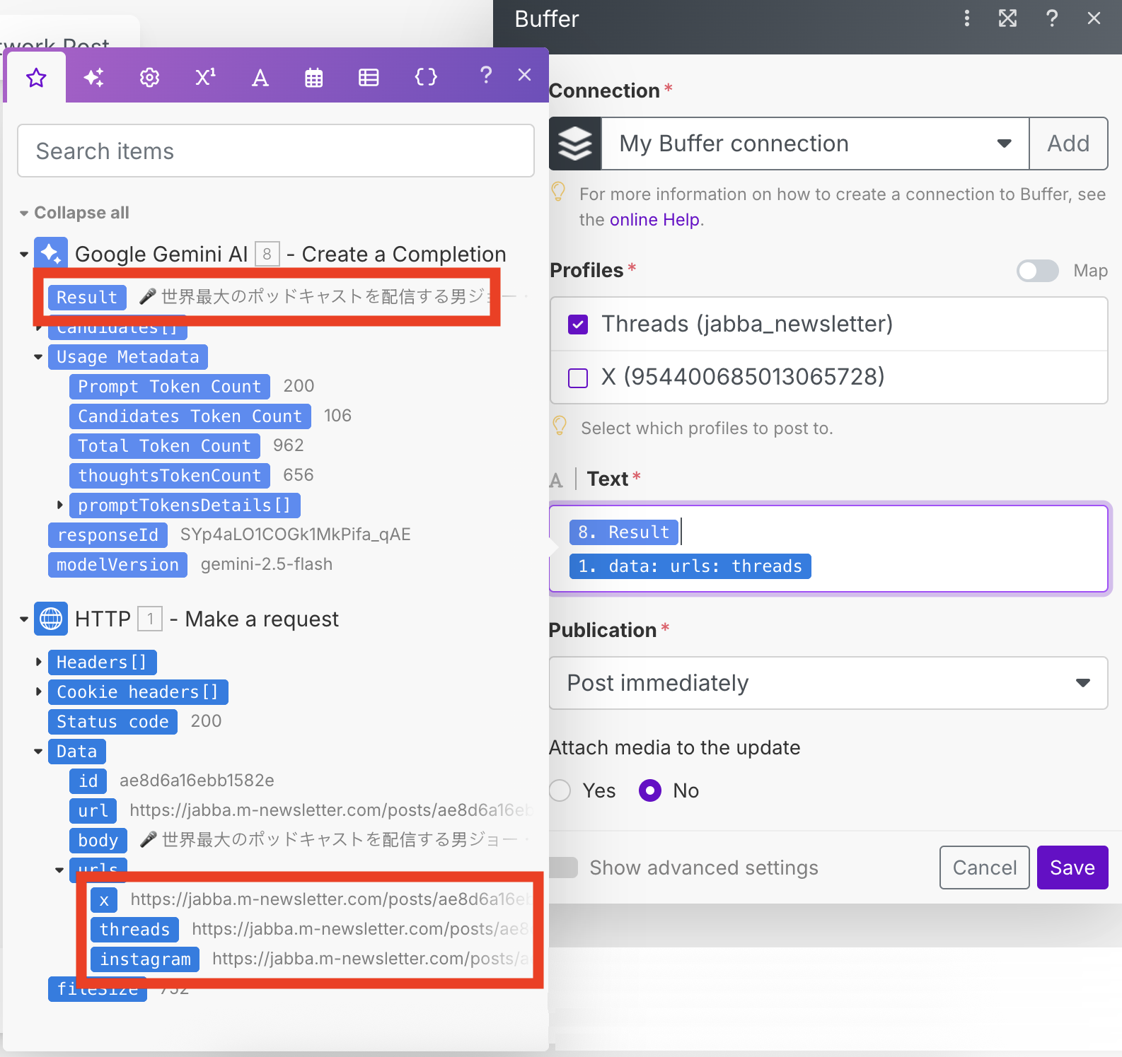This screenshot has width=1122, height=1057.
Task: Expand the Headers[] array
Action: point(39,662)
